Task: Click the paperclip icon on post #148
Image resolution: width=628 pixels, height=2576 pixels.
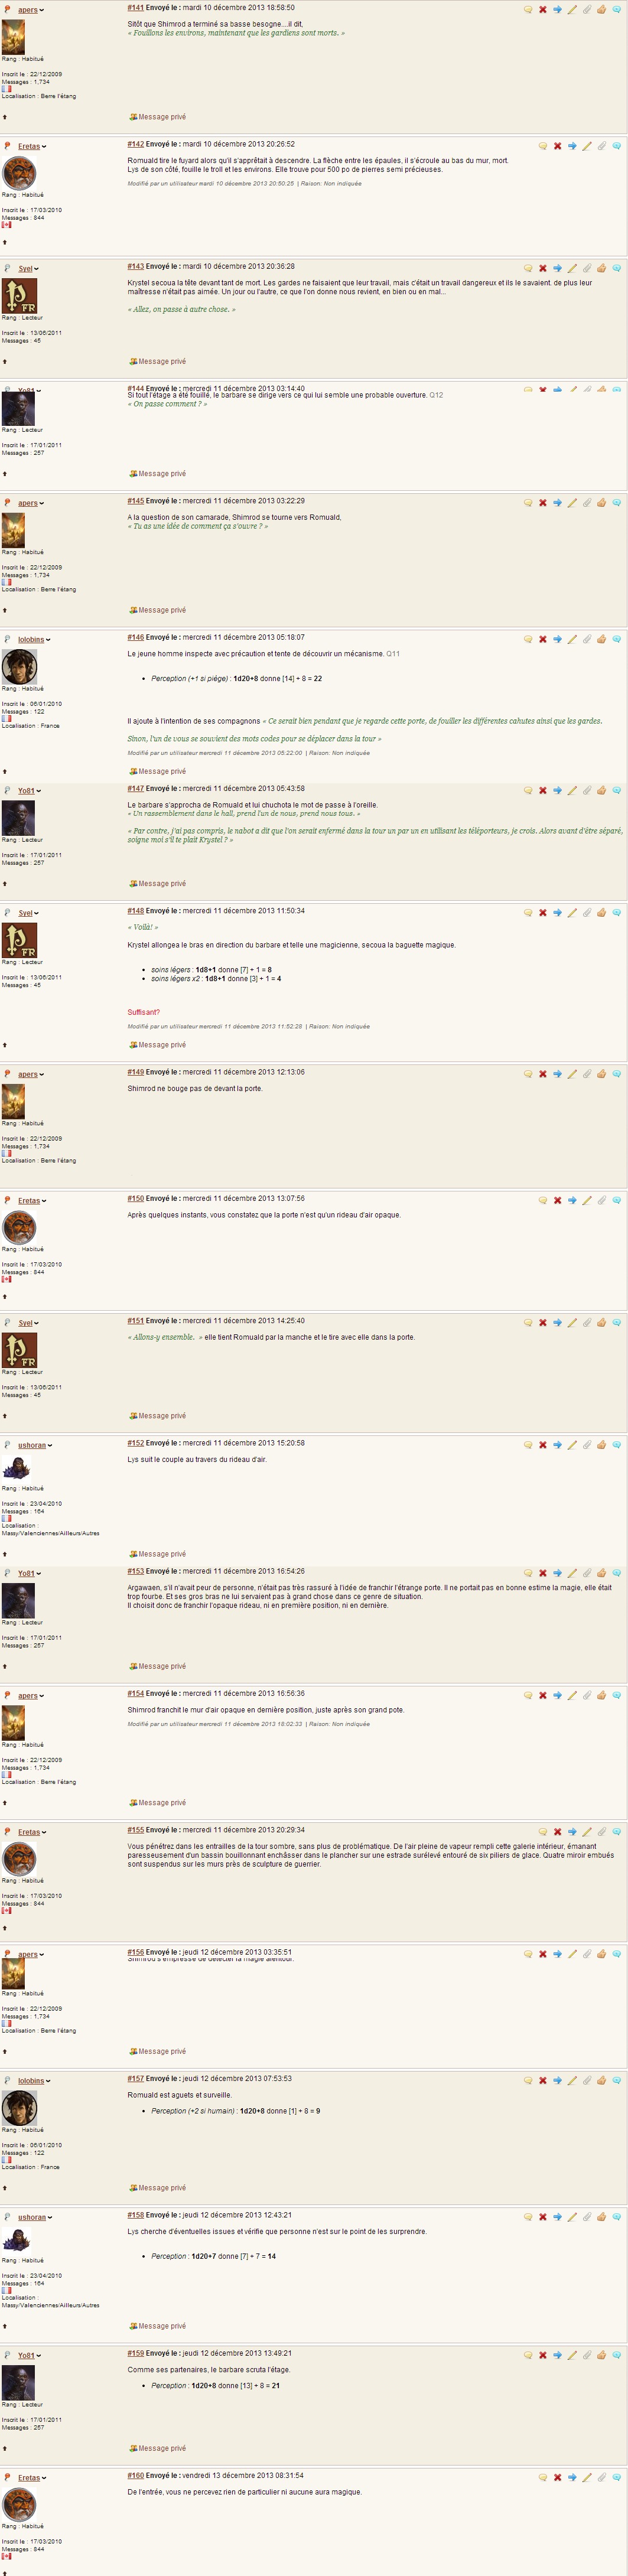Action: (587, 912)
